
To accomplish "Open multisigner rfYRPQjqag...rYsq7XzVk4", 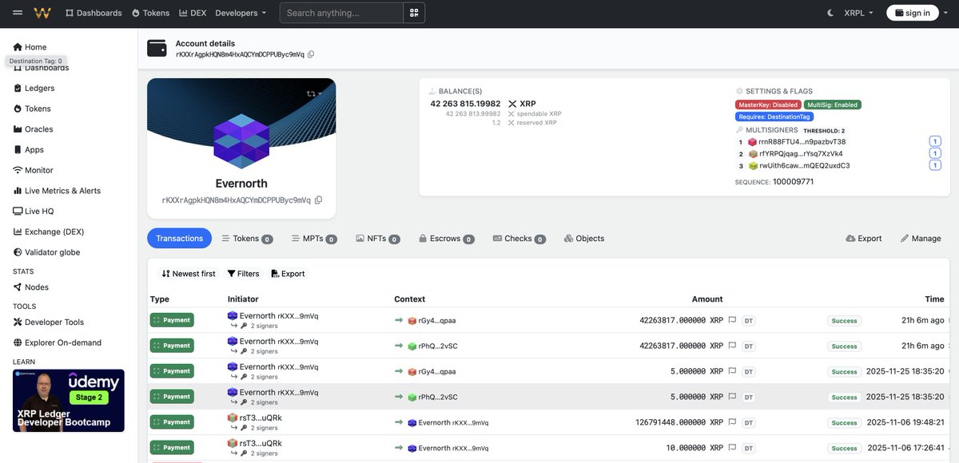I will tap(800, 154).
